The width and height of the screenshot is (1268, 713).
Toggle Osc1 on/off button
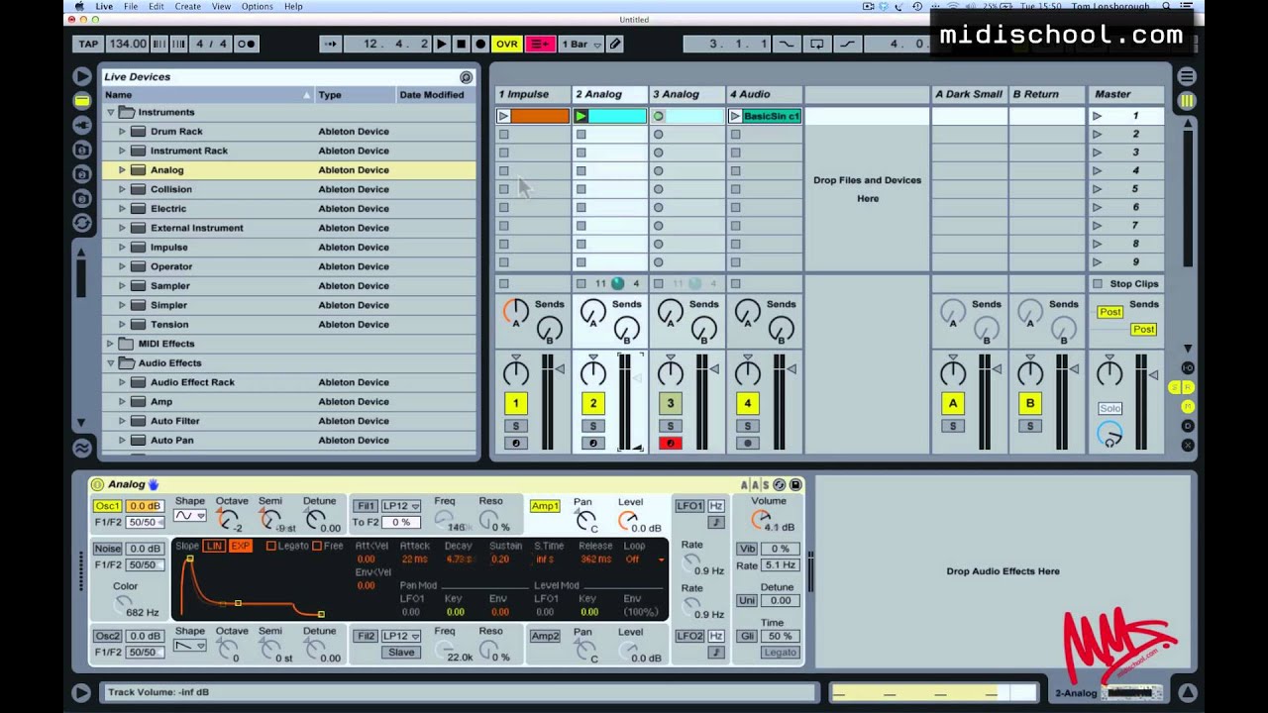[107, 506]
